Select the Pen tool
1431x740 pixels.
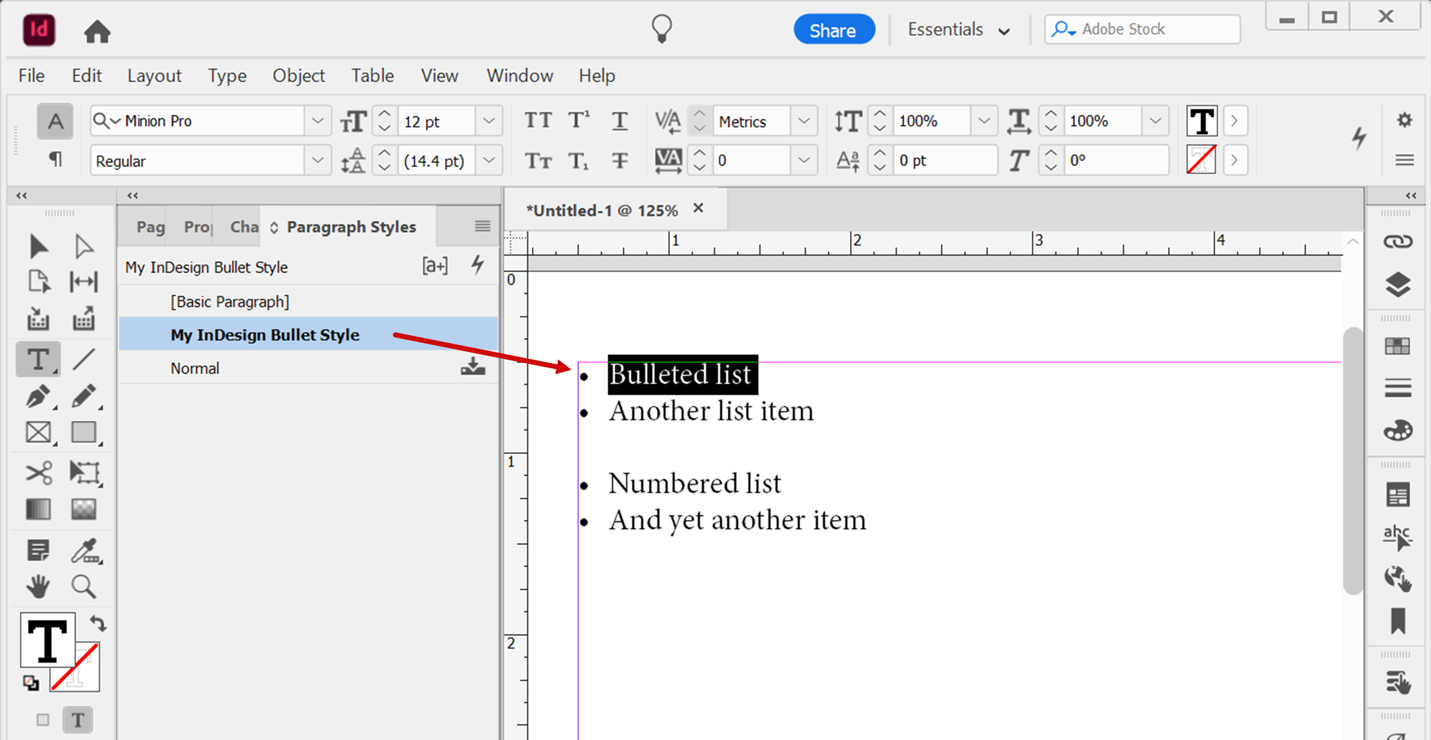pos(38,397)
